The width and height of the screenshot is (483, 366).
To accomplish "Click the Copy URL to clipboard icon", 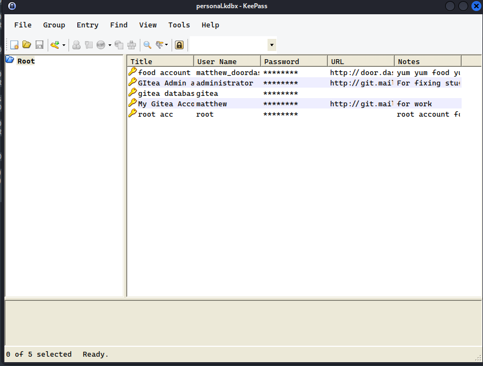I will tap(119, 45).
